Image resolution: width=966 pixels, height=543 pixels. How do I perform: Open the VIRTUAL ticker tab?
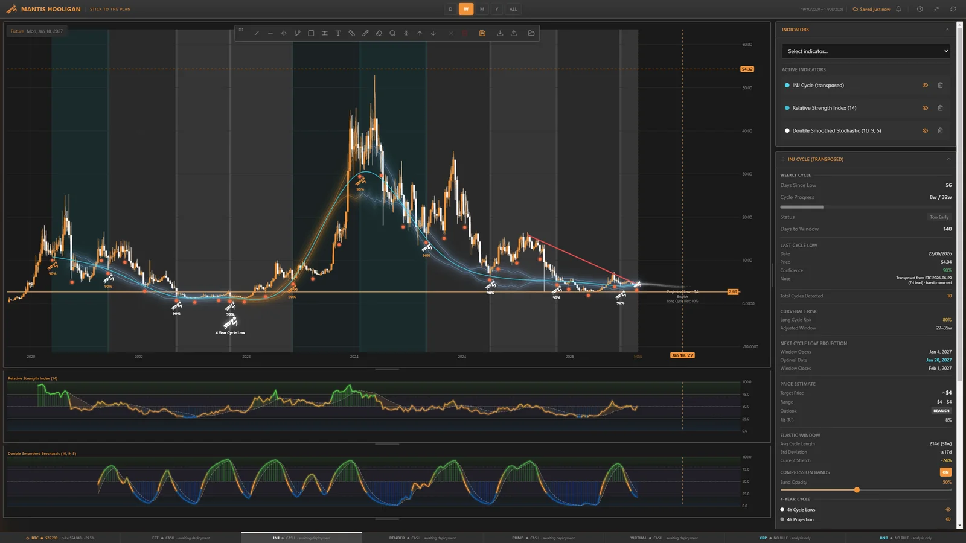pos(664,538)
